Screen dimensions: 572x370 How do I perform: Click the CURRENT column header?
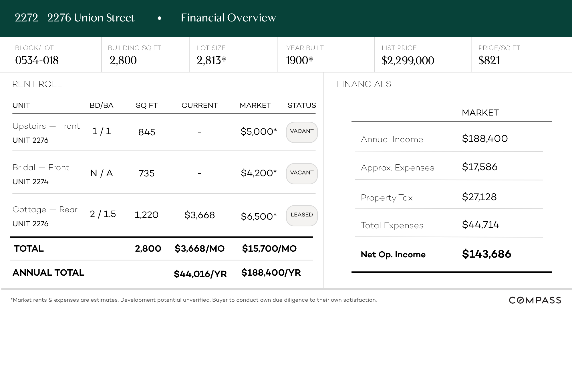(200, 106)
